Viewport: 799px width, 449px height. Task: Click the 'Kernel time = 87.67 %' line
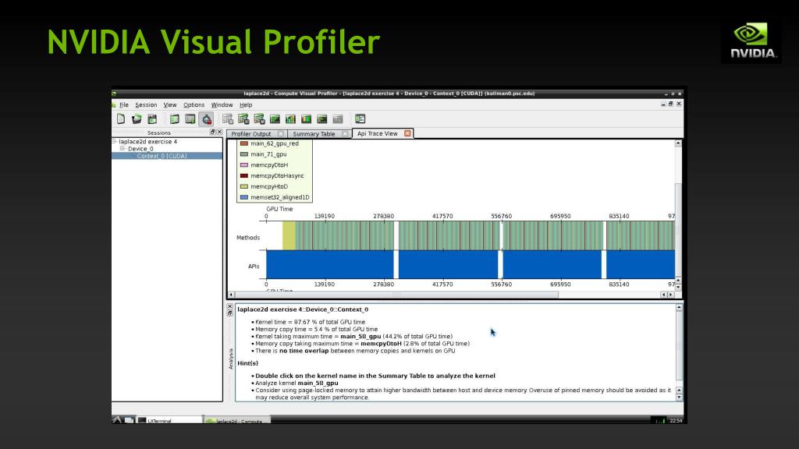coord(310,322)
